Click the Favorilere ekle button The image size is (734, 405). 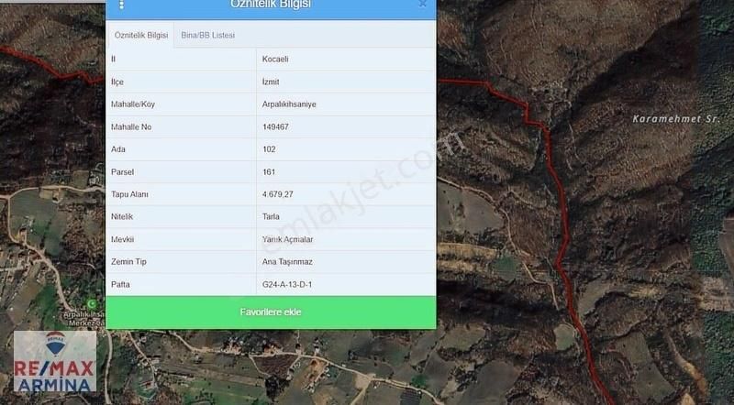[x=271, y=312]
